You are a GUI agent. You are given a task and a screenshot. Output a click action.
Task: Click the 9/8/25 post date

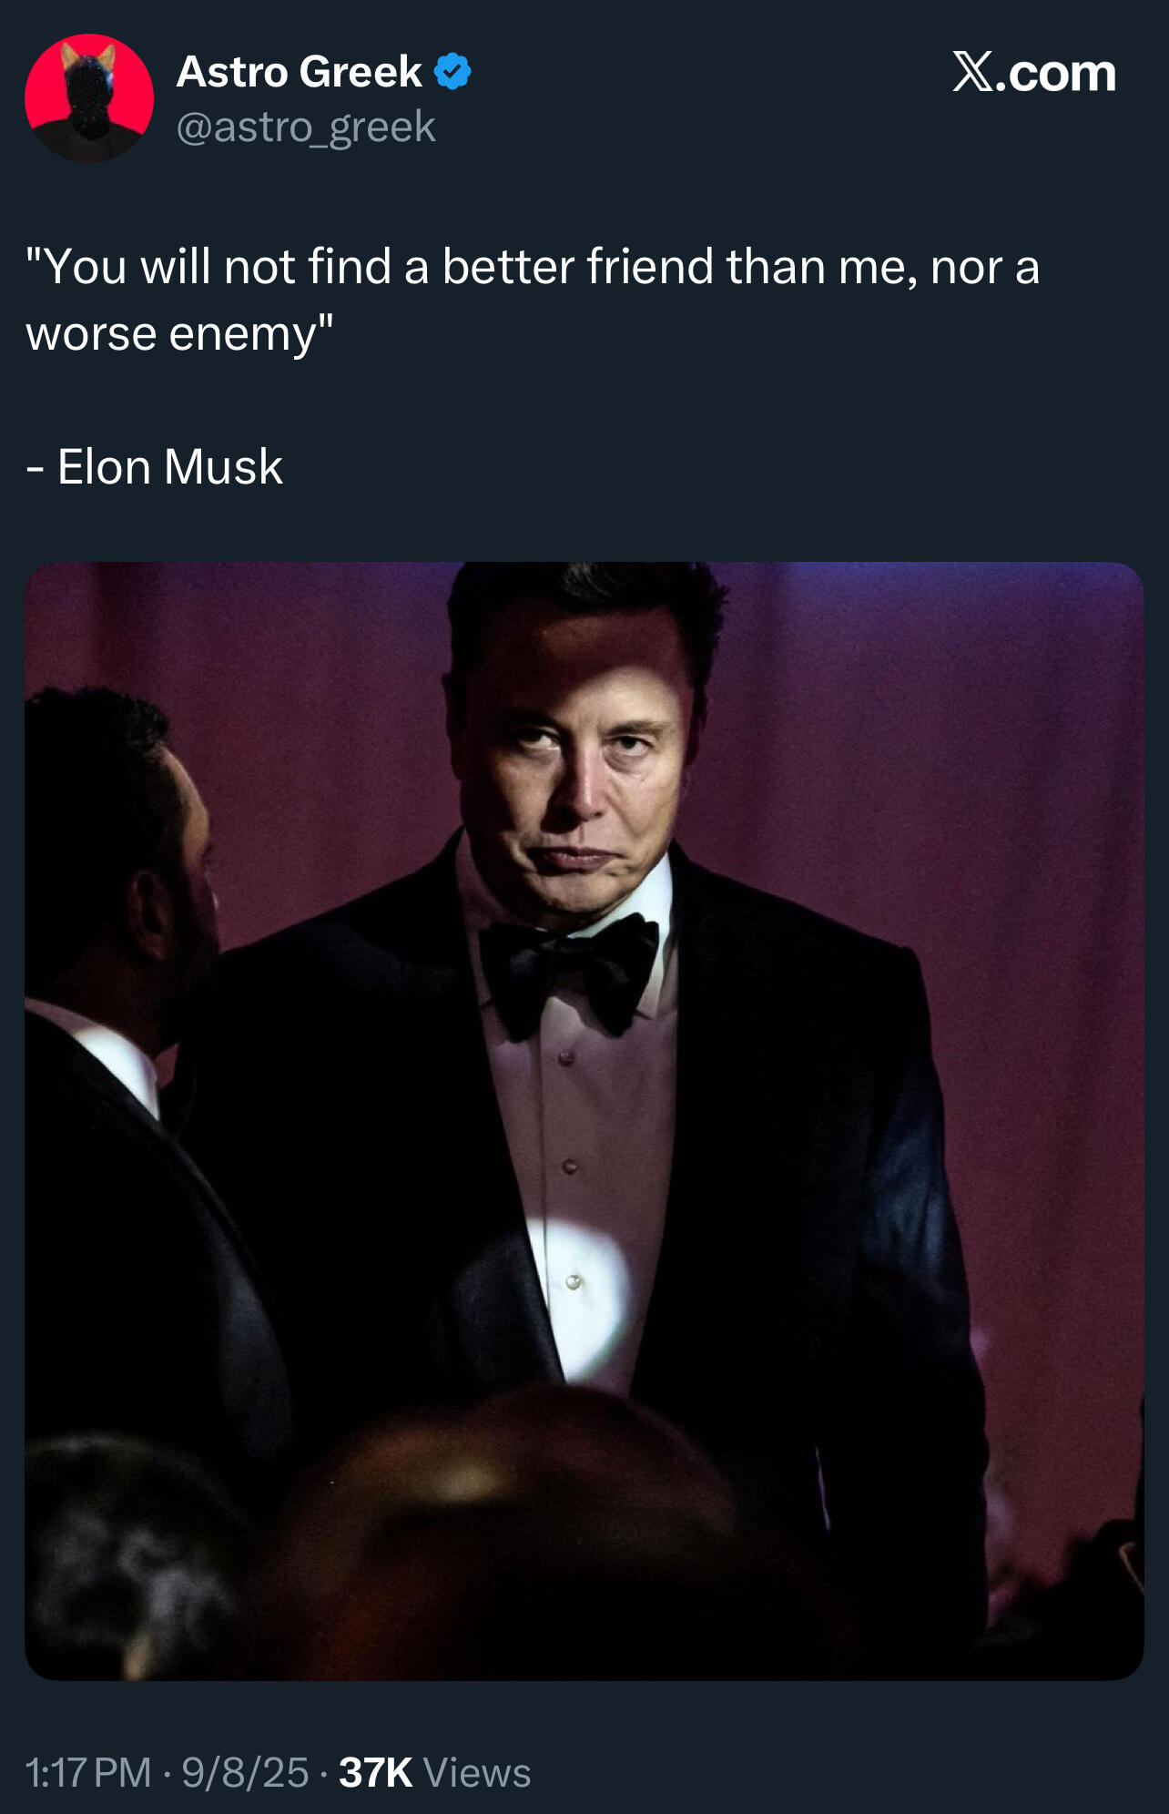[245, 1772]
